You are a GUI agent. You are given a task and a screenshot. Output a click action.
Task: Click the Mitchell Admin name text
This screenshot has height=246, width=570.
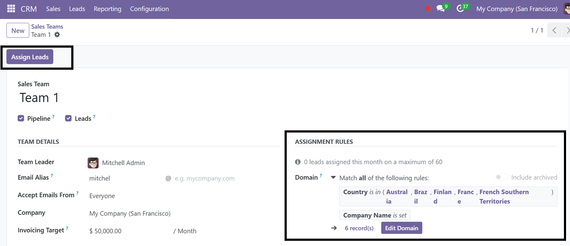[x=123, y=163]
